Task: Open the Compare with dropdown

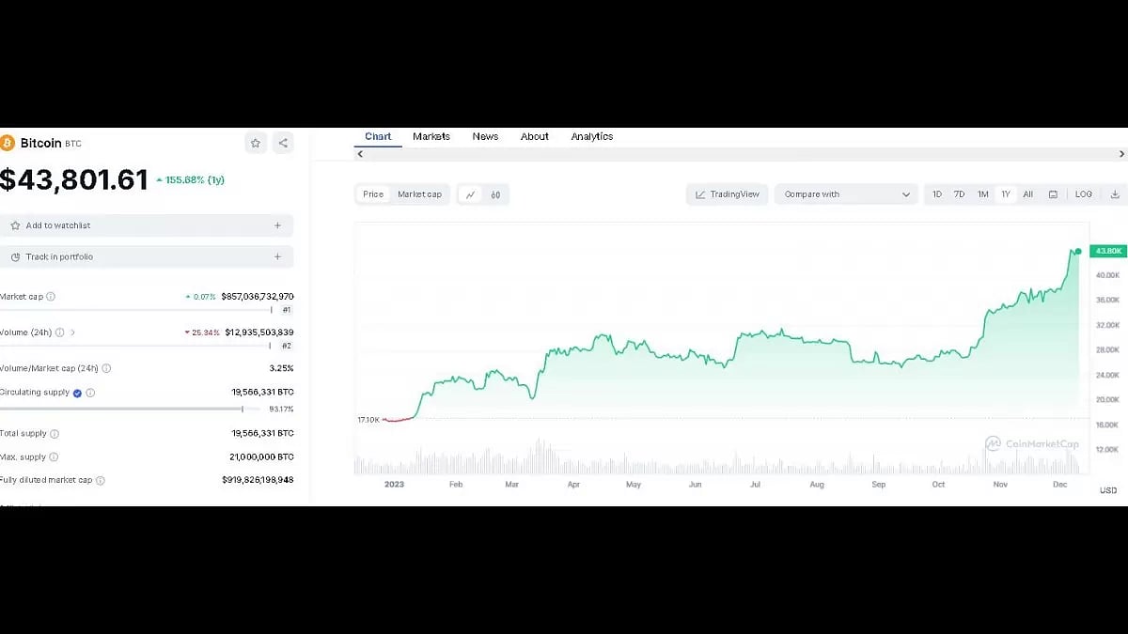Action: [x=846, y=194]
